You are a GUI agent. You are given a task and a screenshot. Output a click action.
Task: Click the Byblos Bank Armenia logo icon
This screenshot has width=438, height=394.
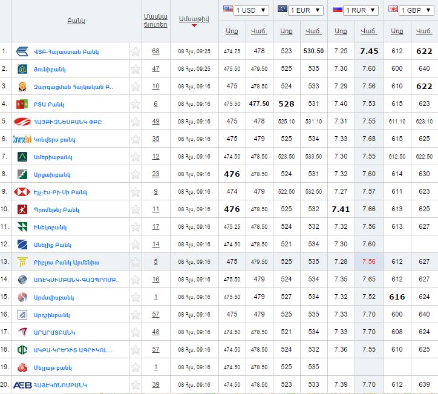pos(22,262)
